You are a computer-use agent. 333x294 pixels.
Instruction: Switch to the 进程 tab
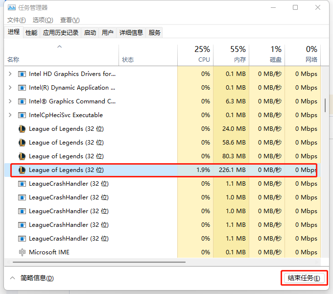(14, 32)
